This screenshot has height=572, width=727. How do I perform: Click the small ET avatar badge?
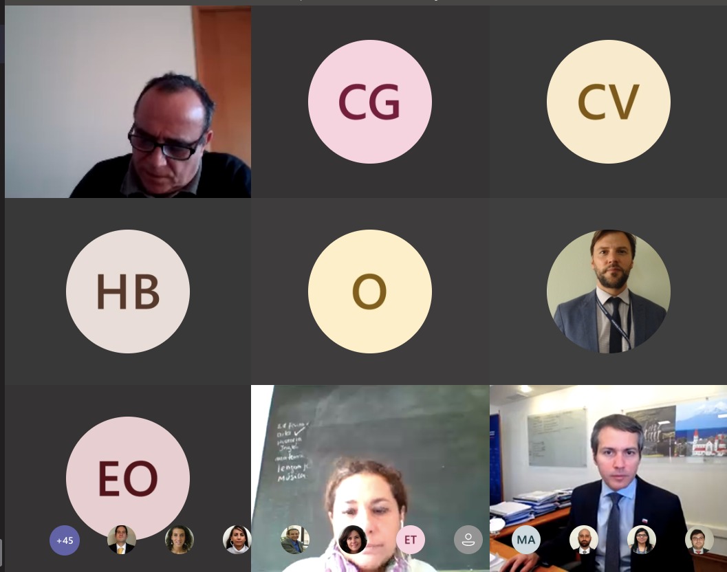point(411,540)
